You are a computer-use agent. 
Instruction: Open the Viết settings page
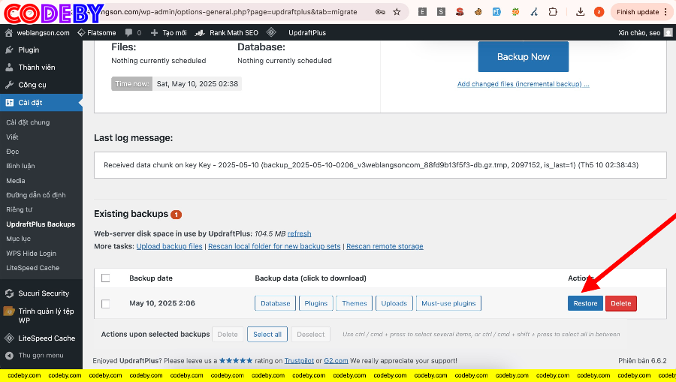click(12, 137)
